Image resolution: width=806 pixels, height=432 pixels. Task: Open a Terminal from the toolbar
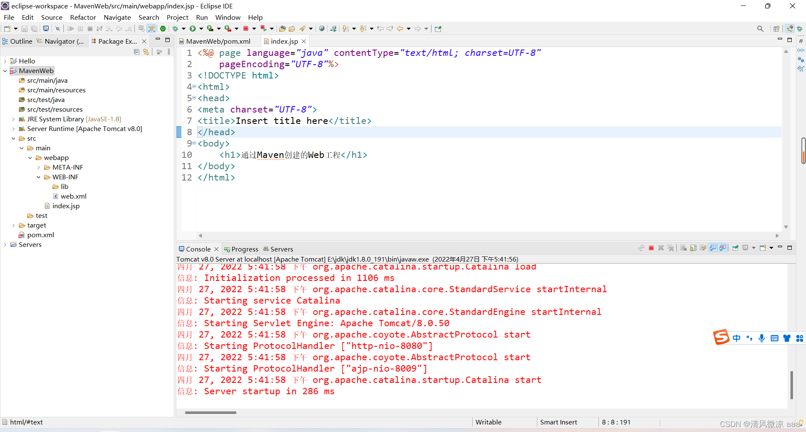(x=46, y=29)
